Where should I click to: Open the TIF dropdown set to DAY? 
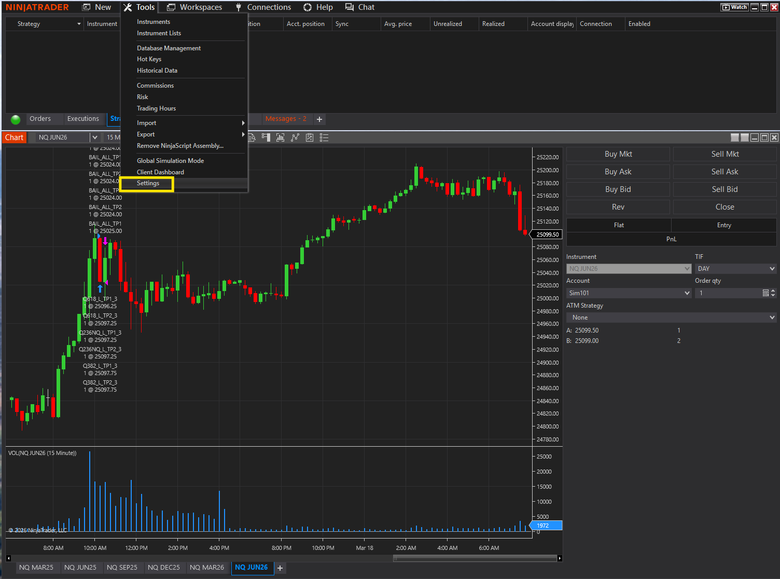[x=736, y=268]
